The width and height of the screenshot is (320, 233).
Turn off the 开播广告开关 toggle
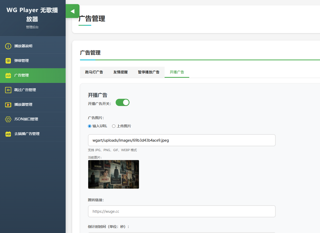[x=123, y=103]
